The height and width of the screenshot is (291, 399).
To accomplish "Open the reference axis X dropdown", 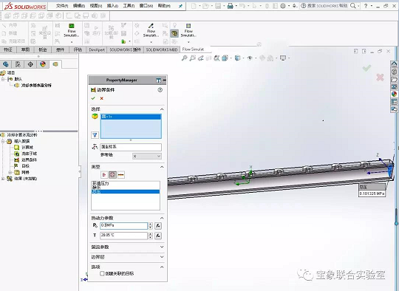I will tap(147, 156).
